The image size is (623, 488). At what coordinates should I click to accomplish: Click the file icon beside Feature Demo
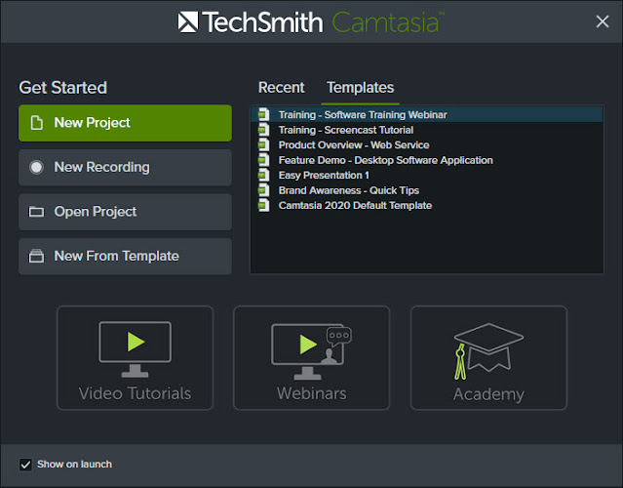(263, 160)
